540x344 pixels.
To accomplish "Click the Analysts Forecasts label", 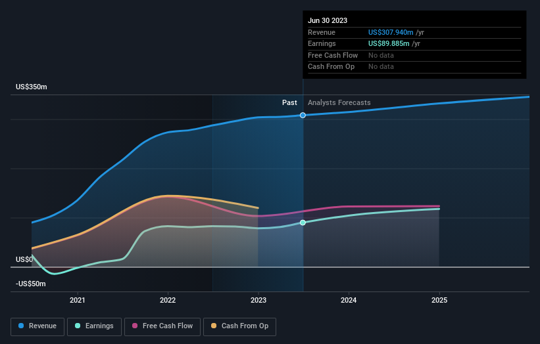I will point(339,102).
